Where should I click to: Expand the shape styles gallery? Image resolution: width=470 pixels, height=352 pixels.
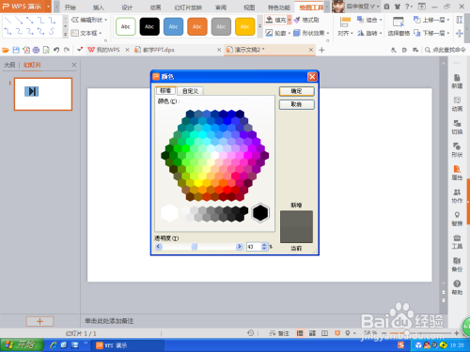259,26
